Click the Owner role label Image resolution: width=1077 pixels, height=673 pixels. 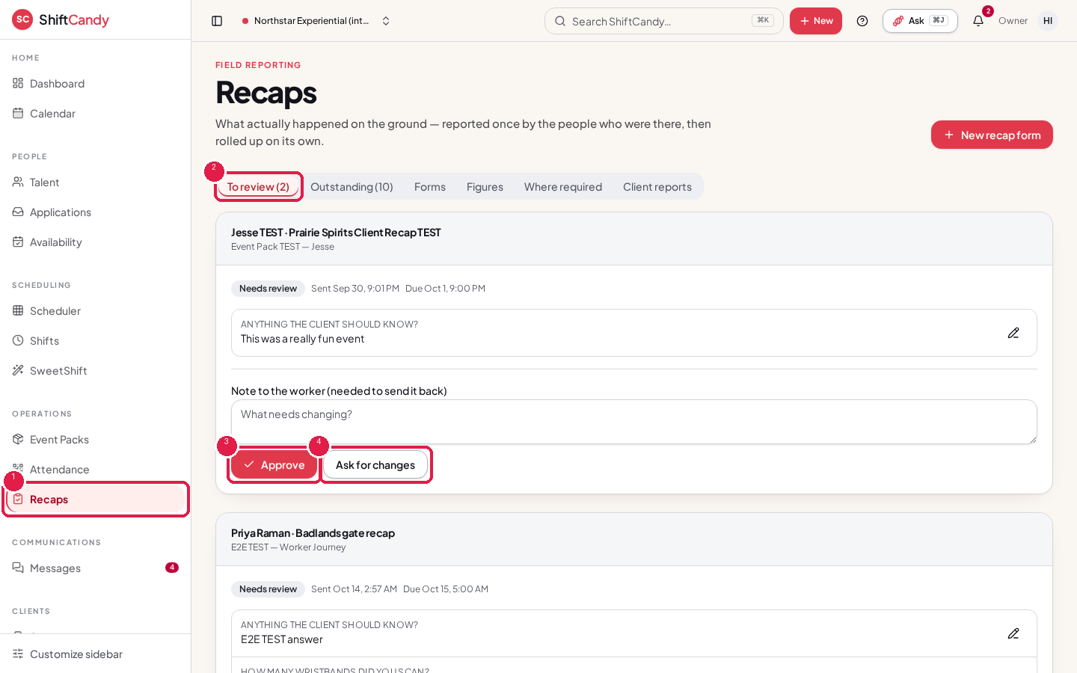pos(1013,21)
